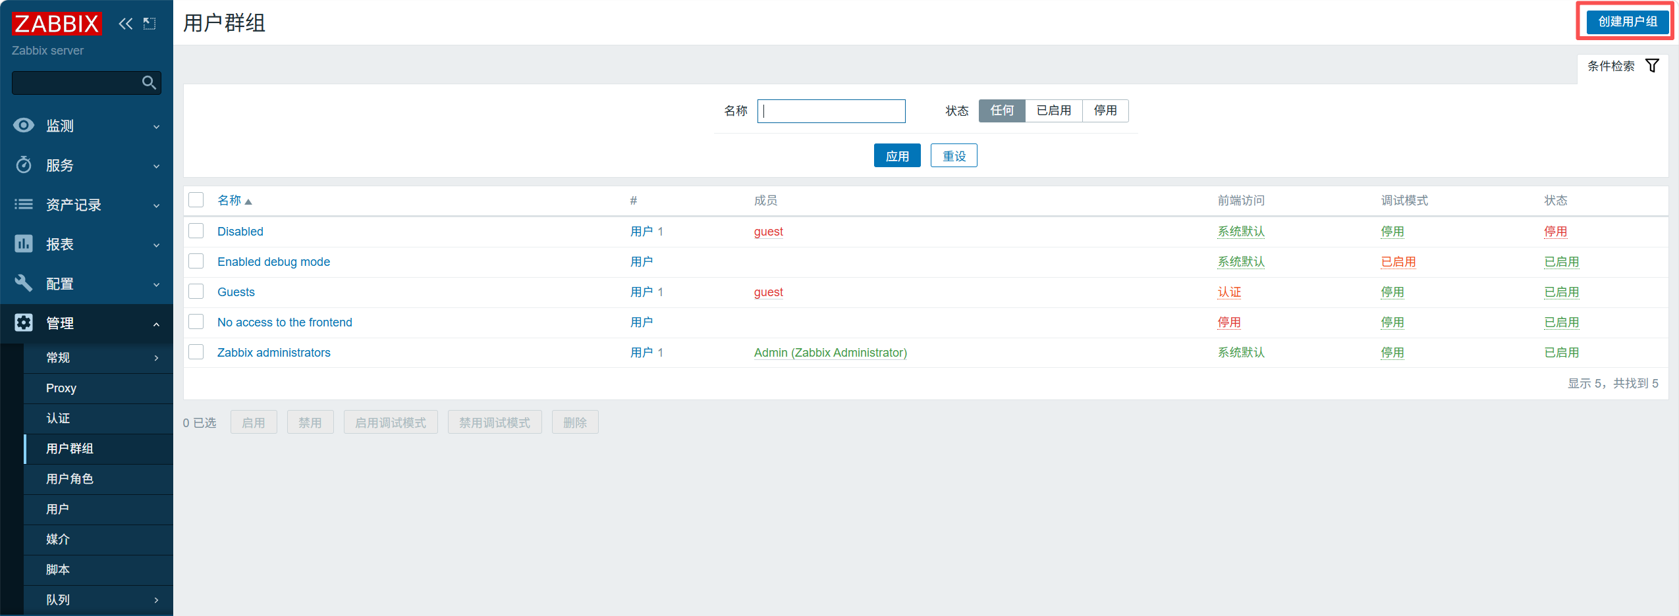Click guest member in Disabled row
This screenshot has height=616, width=1679.
[769, 232]
